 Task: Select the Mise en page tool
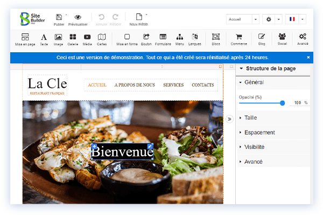pyautogui.click(x=25, y=39)
